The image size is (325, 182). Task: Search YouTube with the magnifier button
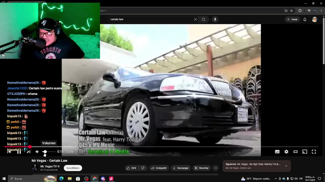[204, 19]
